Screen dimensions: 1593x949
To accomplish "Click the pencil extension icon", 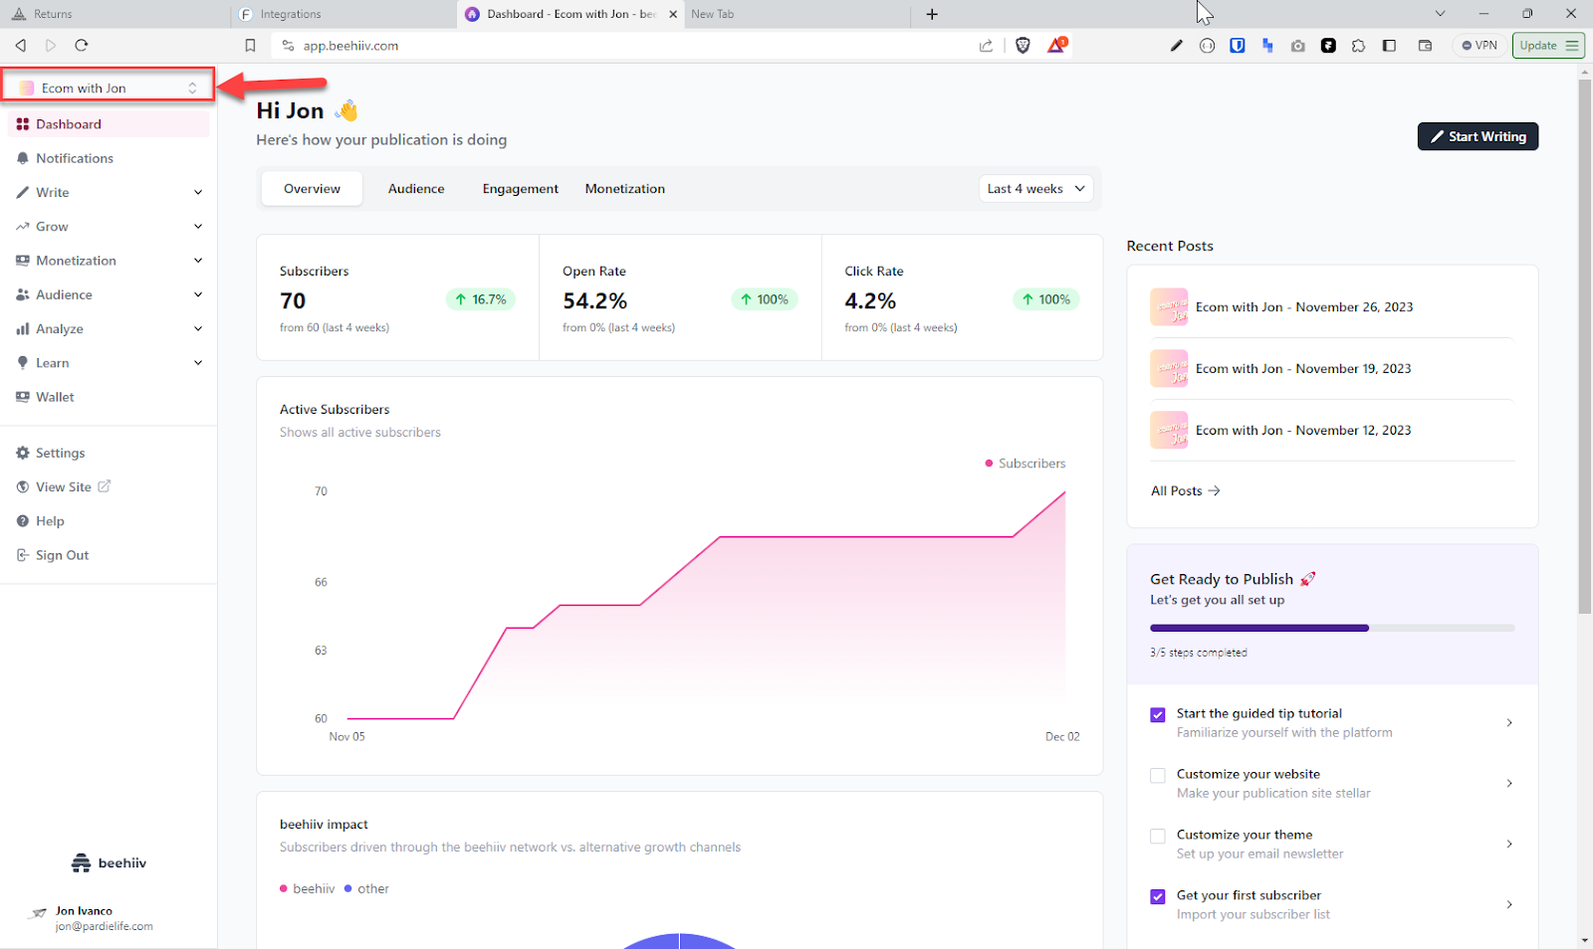I will click(1176, 46).
